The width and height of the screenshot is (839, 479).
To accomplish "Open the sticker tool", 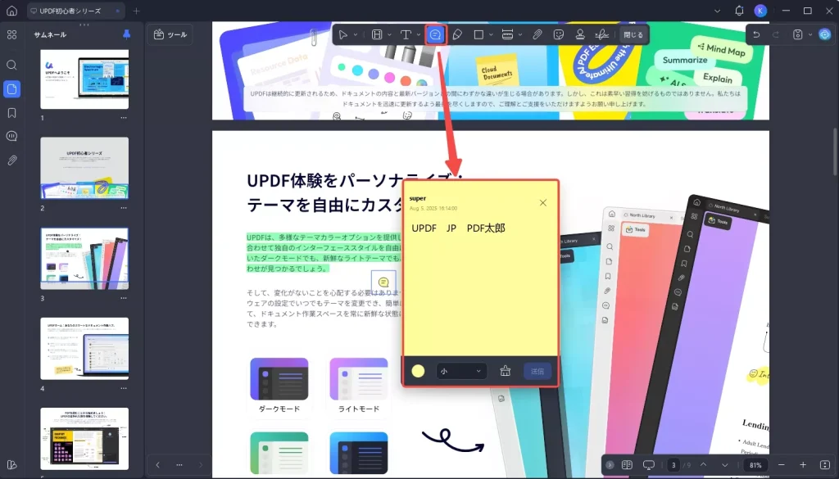I will click(x=559, y=34).
